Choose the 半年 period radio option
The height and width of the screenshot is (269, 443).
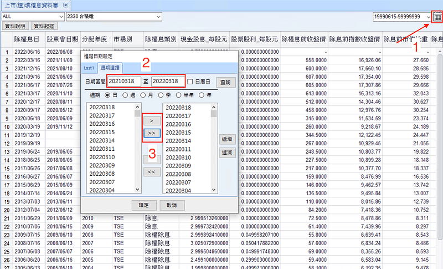[180, 95]
